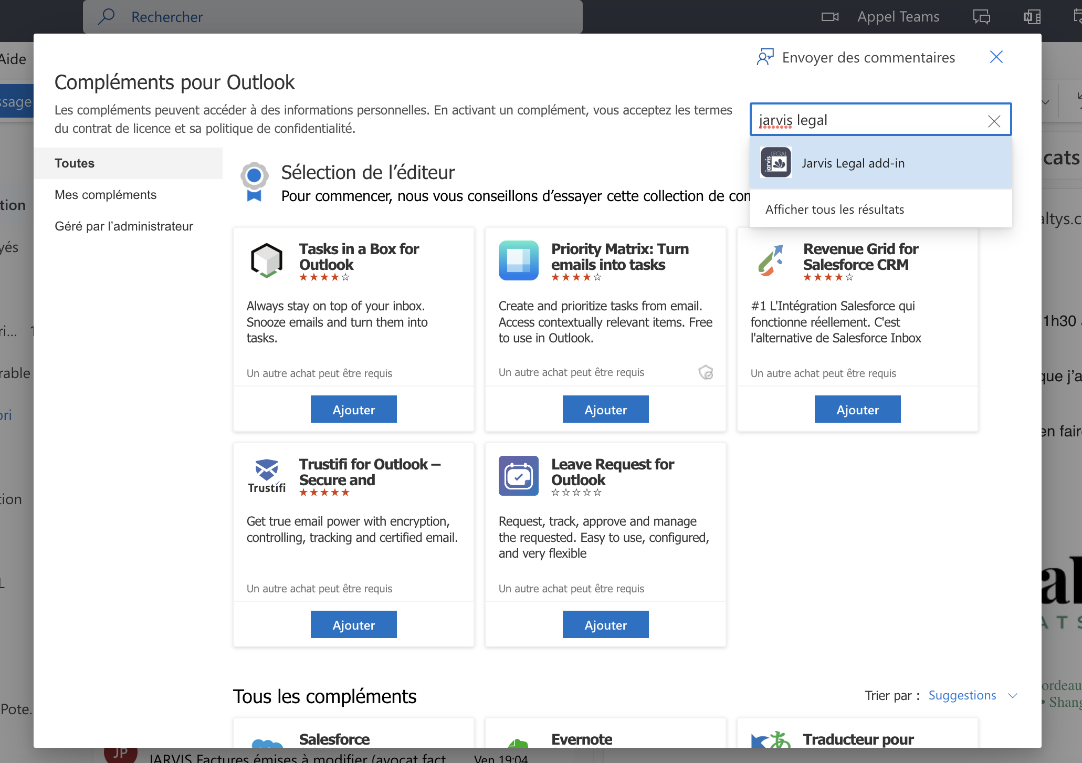Open Géré par l'administrateur category
The width and height of the screenshot is (1082, 763).
[x=124, y=226]
